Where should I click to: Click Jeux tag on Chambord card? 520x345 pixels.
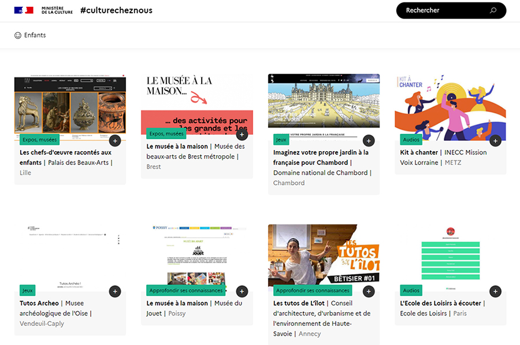click(x=281, y=140)
